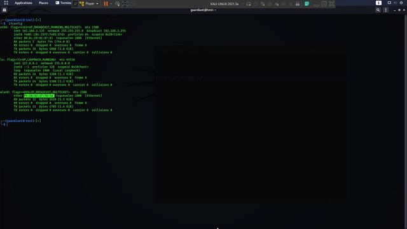This screenshot has width=407, height=229.
Task: Click the volume tray icon
Action: (395, 3)
